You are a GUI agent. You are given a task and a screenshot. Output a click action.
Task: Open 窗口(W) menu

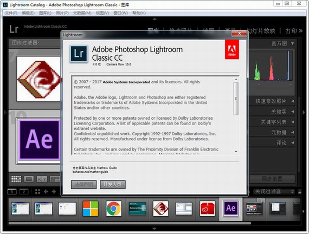point(120,13)
